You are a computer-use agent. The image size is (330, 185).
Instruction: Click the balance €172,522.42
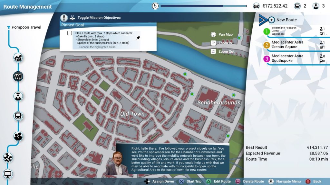(x=275, y=6)
